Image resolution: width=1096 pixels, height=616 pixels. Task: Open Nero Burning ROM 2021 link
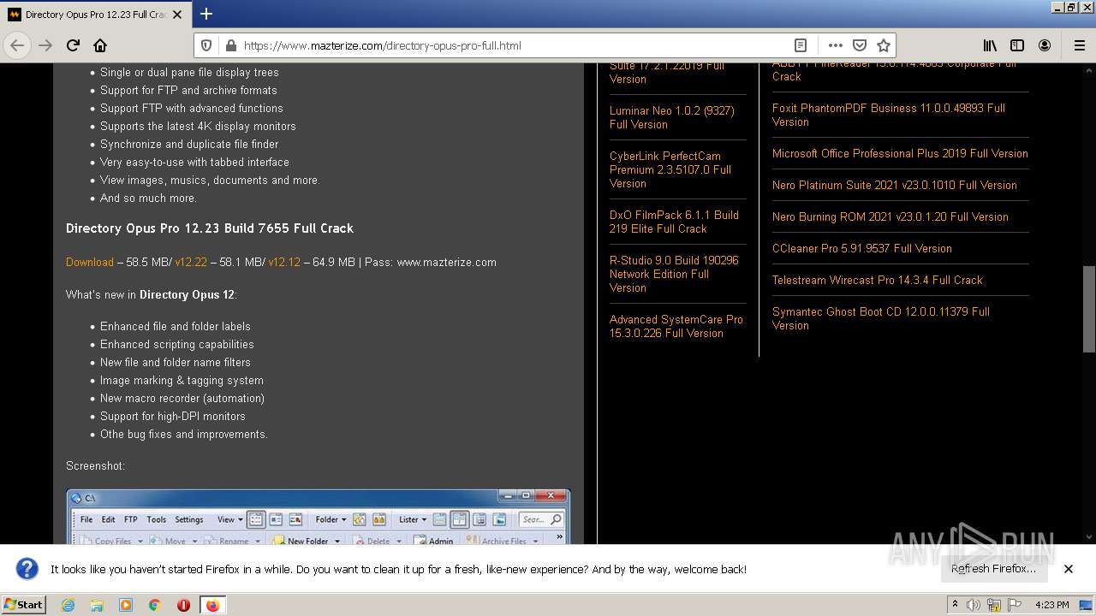point(890,216)
